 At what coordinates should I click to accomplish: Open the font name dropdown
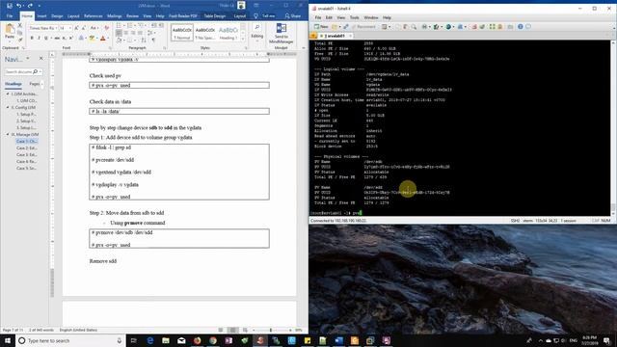tap(57, 28)
